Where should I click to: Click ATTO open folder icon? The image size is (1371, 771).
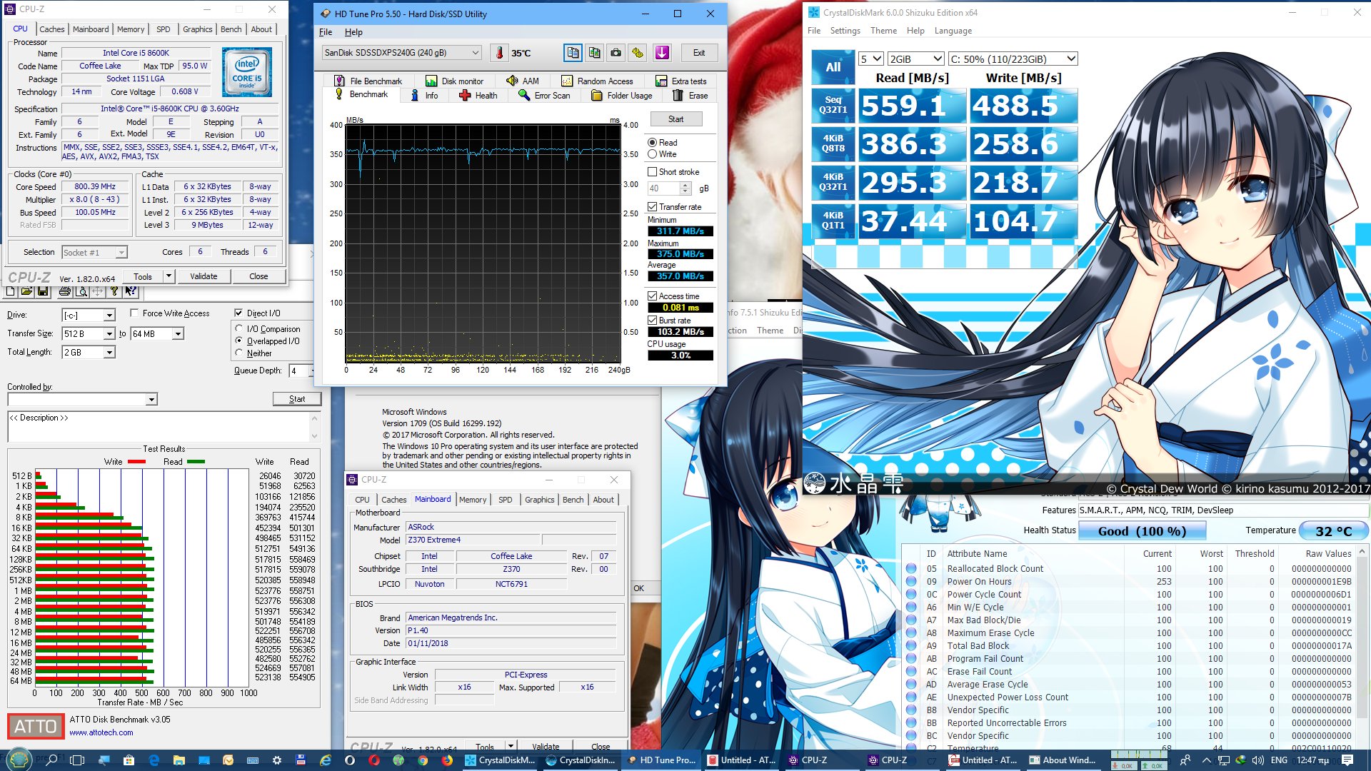26,291
